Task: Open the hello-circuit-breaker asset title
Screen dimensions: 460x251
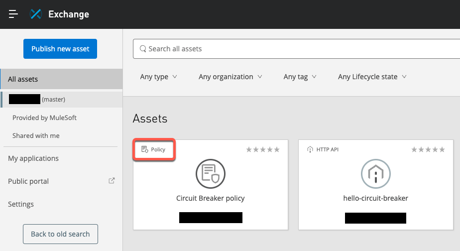Action: (x=375, y=198)
